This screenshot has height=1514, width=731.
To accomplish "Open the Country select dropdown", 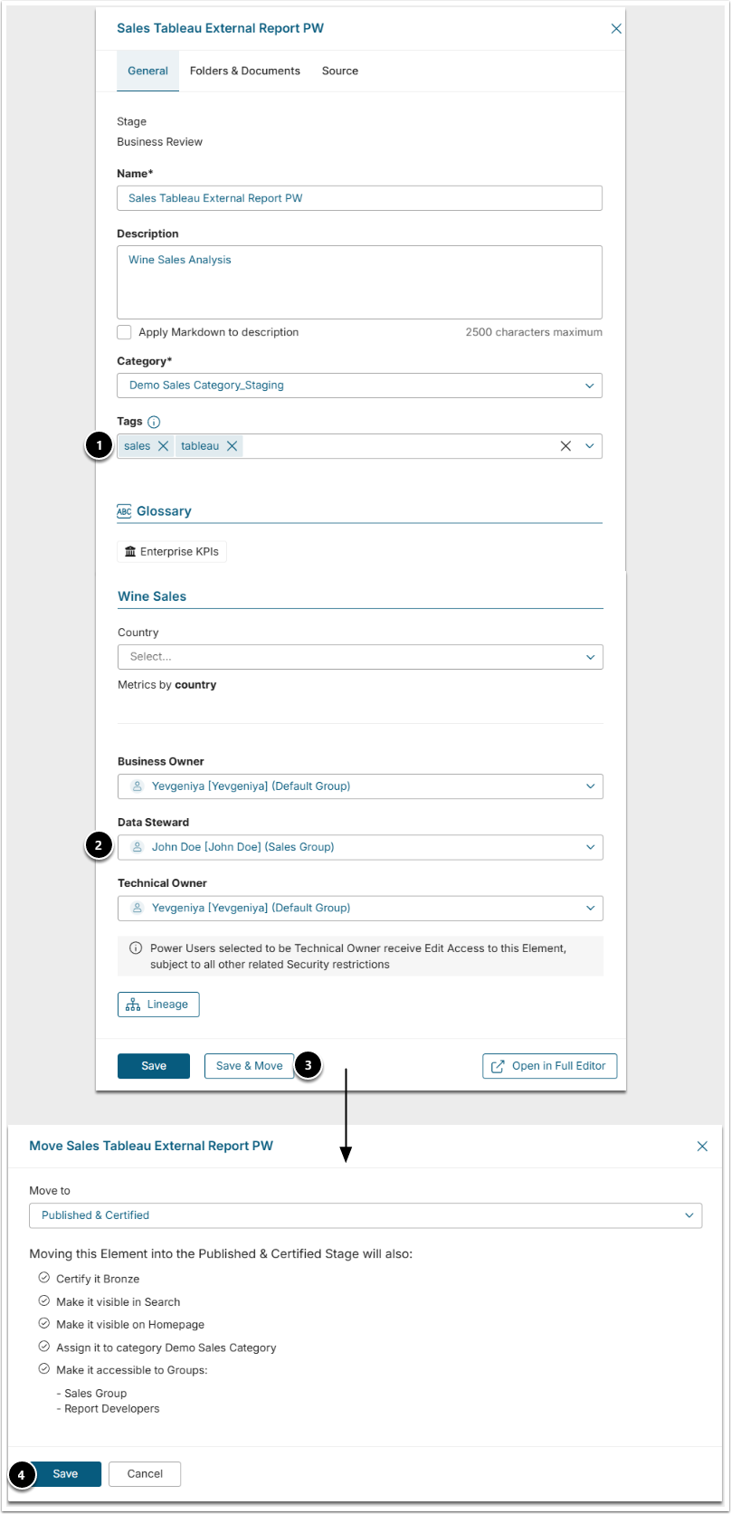I will (x=590, y=657).
